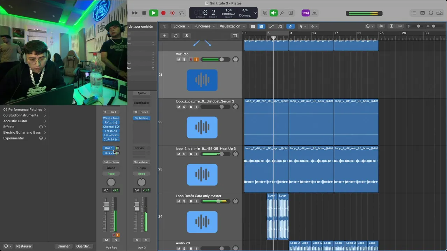The height and width of the screenshot is (251, 447).
Task: Toggle Show Automation icon
Action: (x=271, y=26)
